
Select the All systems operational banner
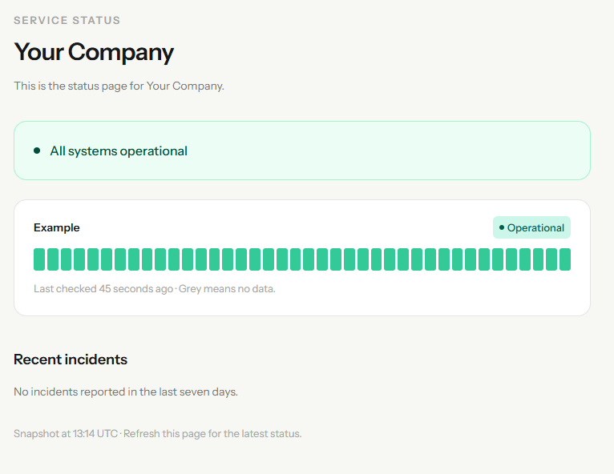click(302, 151)
